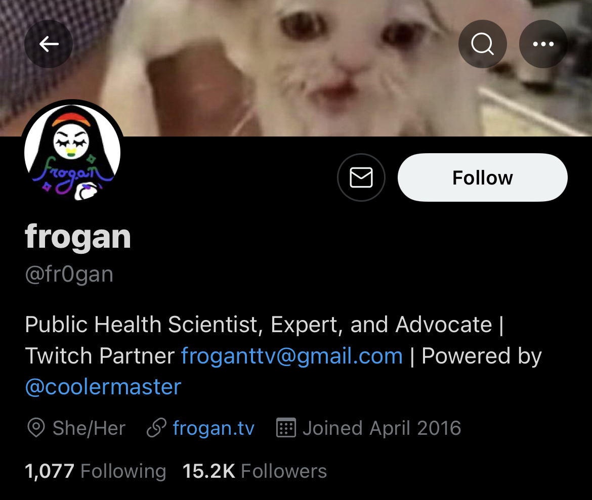Select the @fr0gan handle text
Screen dimensions: 592x500
click(x=69, y=275)
